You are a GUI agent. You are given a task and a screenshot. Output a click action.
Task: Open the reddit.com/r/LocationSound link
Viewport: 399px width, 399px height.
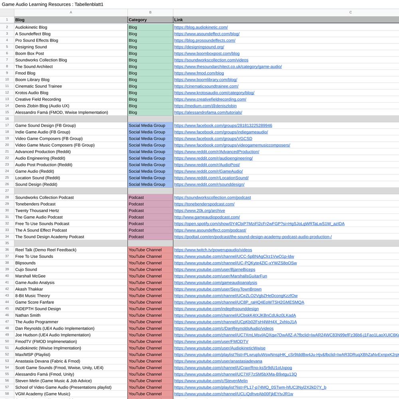211,178
